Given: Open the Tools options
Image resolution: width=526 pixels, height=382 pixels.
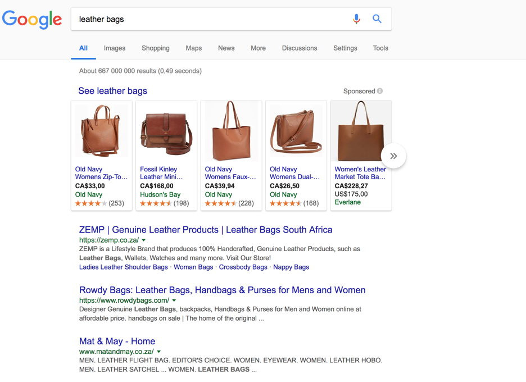Looking at the screenshot, I should pos(380,48).
